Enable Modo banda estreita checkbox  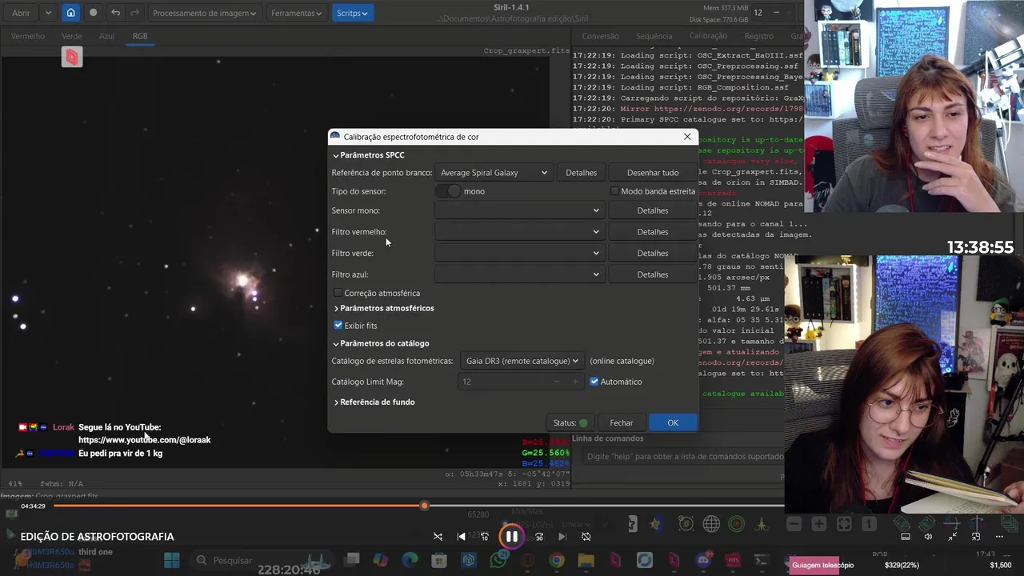pos(614,191)
